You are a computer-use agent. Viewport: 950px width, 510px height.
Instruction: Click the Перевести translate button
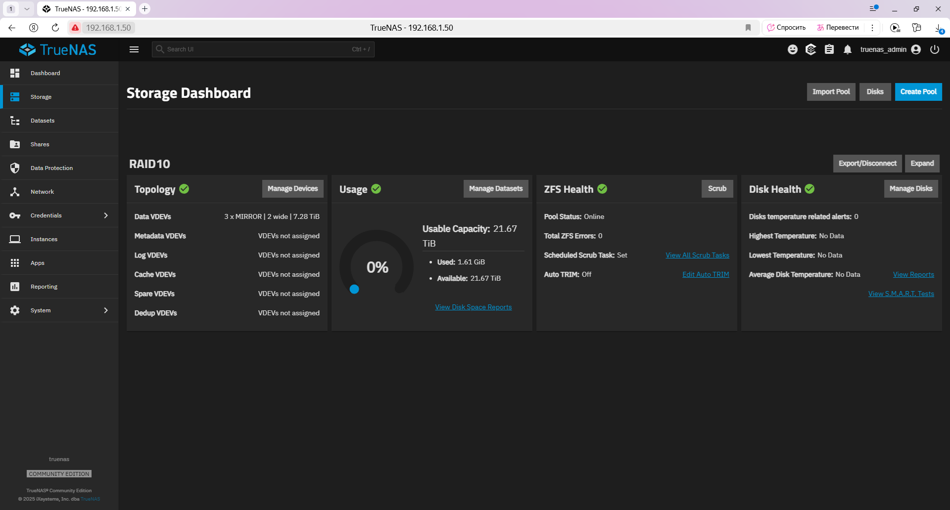click(x=838, y=28)
